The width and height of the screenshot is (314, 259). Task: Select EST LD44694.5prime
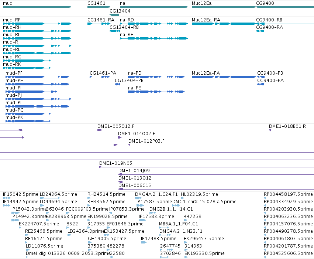pos(42,205)
